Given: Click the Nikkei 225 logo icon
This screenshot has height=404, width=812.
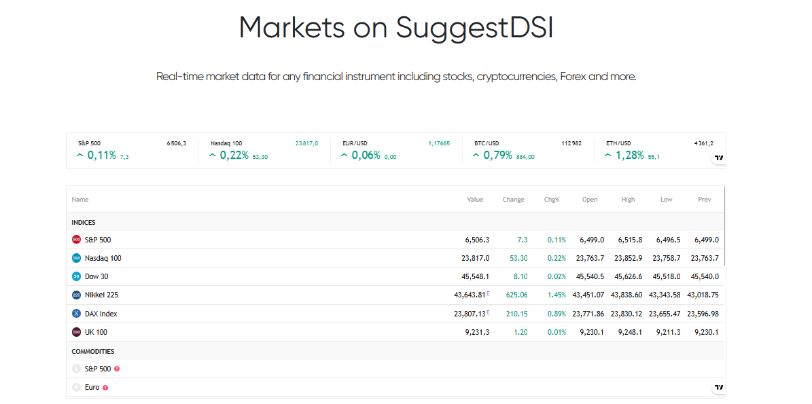Looking at the screenshot, I should [77, 295].
